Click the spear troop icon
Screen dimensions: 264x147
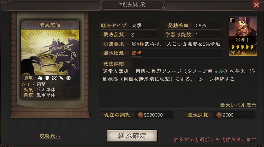[x=61, y=78]
